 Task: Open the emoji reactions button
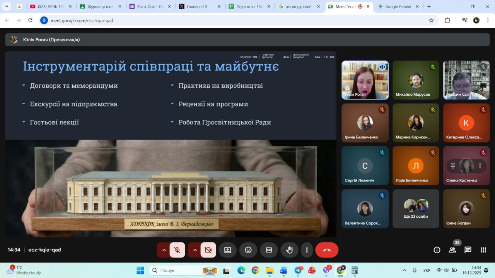248,250
